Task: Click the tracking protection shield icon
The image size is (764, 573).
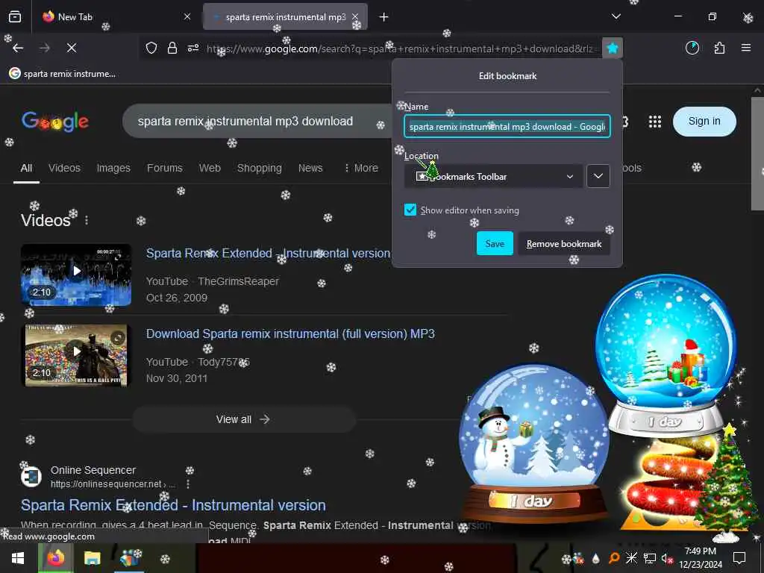Action: pyautogui.click(x=151, y=48)
